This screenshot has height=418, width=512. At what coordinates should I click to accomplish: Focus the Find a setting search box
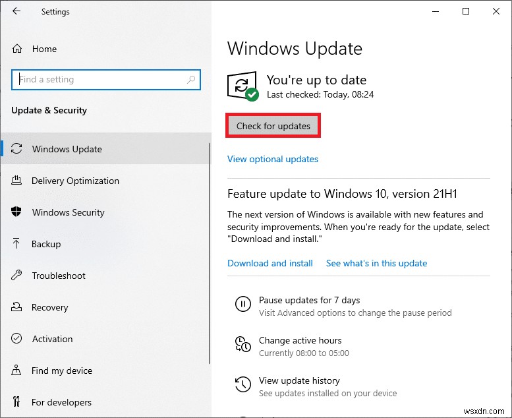click(99, 80)
